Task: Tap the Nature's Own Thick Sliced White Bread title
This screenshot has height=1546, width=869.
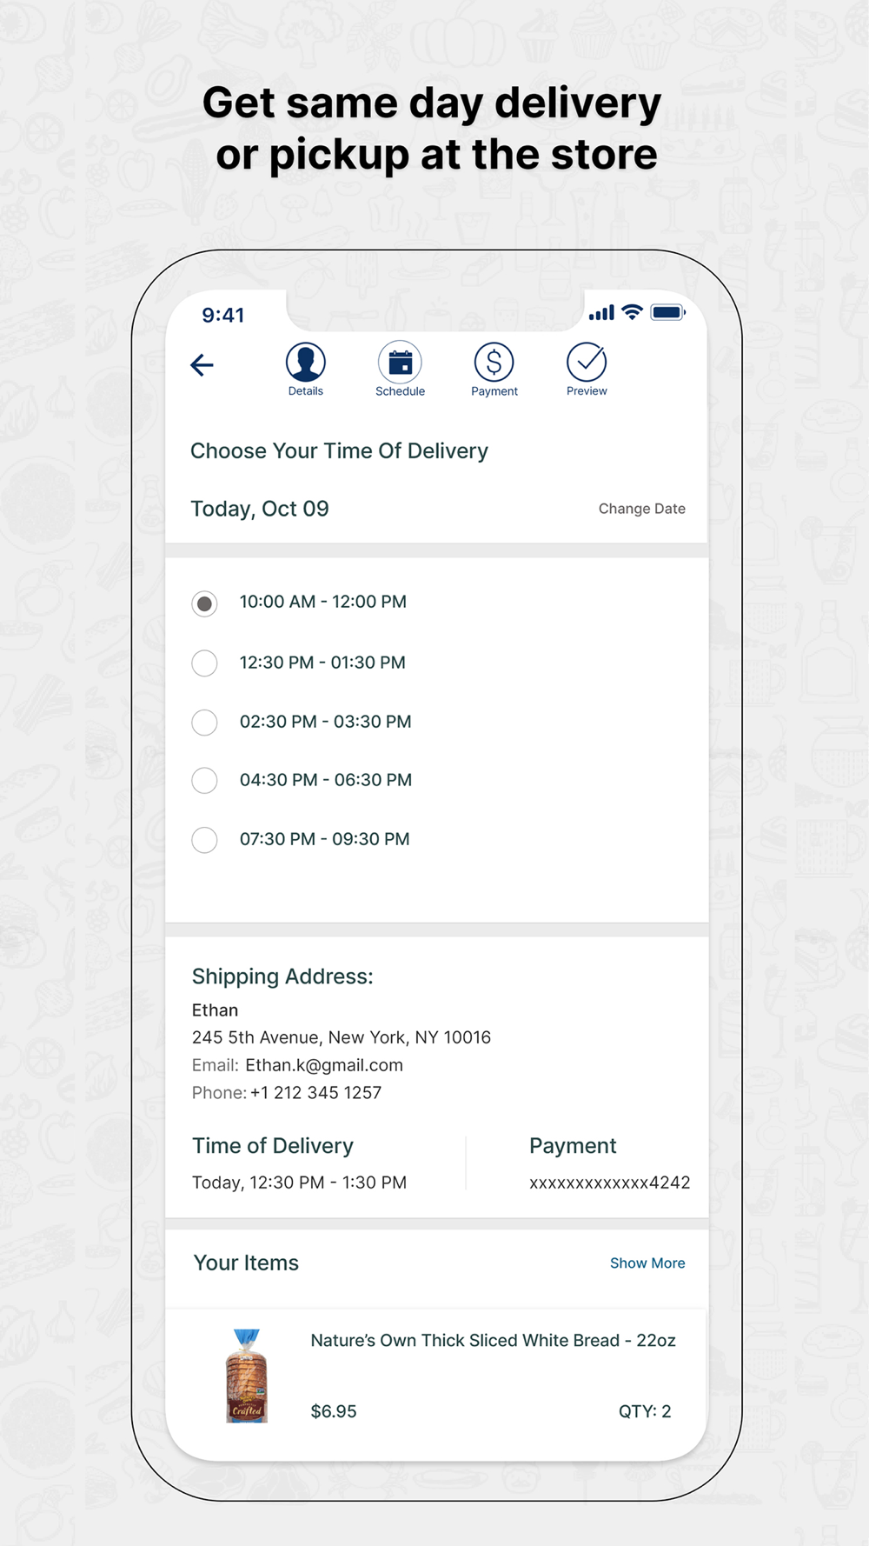Action: (493, 1340)
